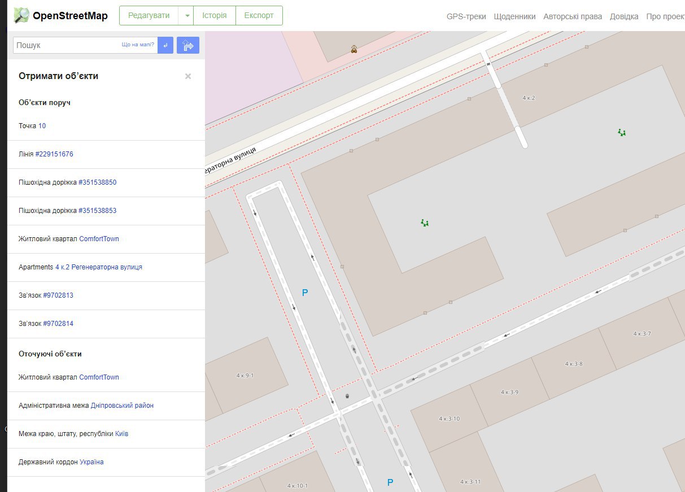The width and height of the screenshot is (685, 492).
Task: Submit search with the enter arrow button
Action: point(165,45)
